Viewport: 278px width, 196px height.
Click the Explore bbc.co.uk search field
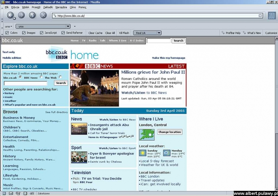tap(25, 83)
